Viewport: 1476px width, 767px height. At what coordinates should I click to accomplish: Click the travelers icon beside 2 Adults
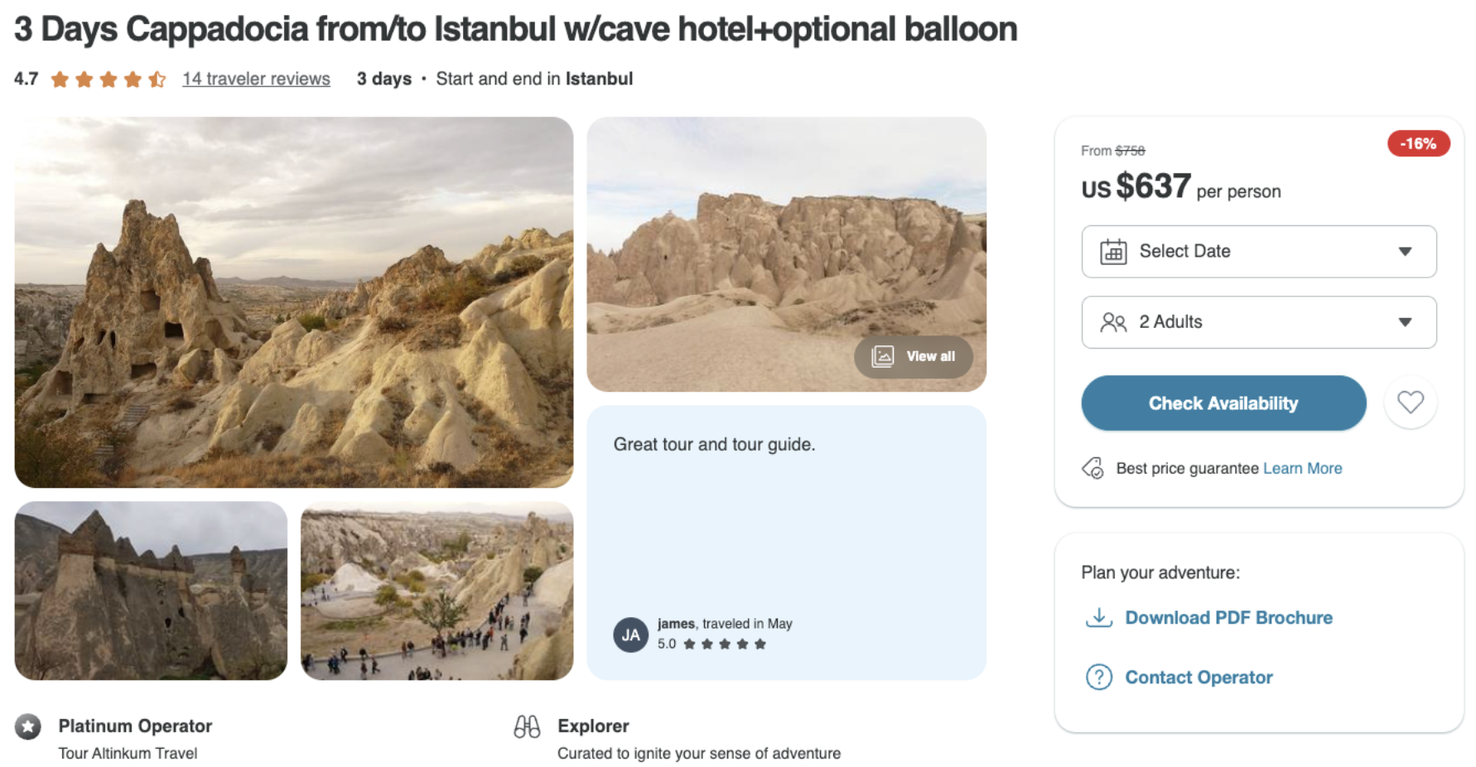coord(1112,322)
